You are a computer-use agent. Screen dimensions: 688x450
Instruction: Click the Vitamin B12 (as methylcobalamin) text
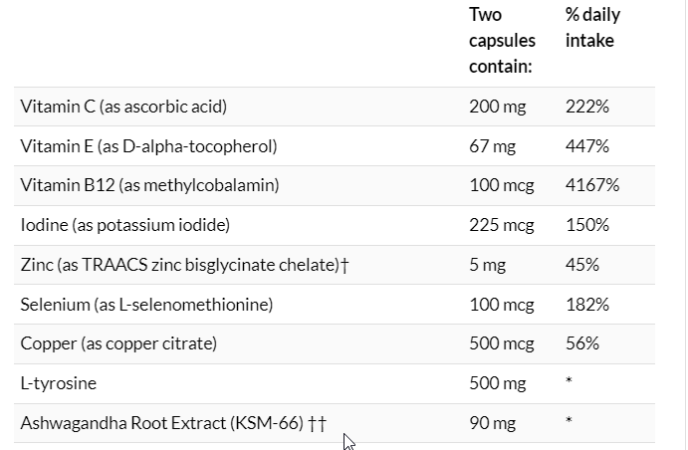coord(149,185)
